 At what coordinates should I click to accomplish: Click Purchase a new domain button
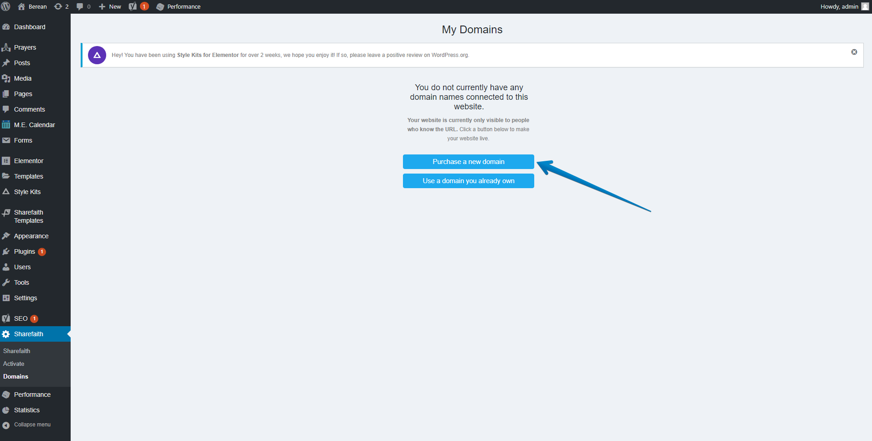pyautogui.click(x=468, y=162)
